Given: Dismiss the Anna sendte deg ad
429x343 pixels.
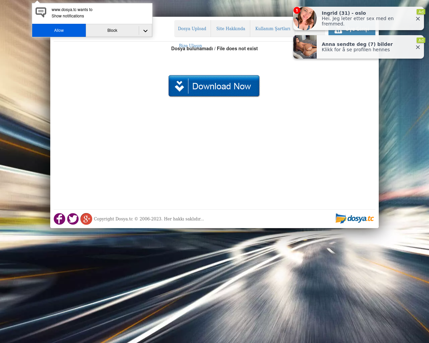Looking at the screenshot, I should click(x=418, y=47).
